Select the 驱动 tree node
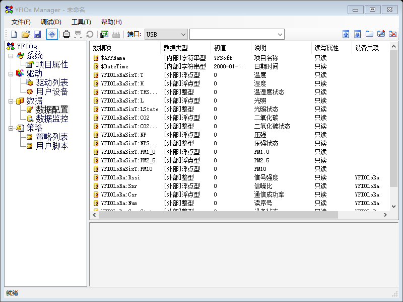Screen dimensions: 403x302 pyautogui.click(x=34, y=73)
